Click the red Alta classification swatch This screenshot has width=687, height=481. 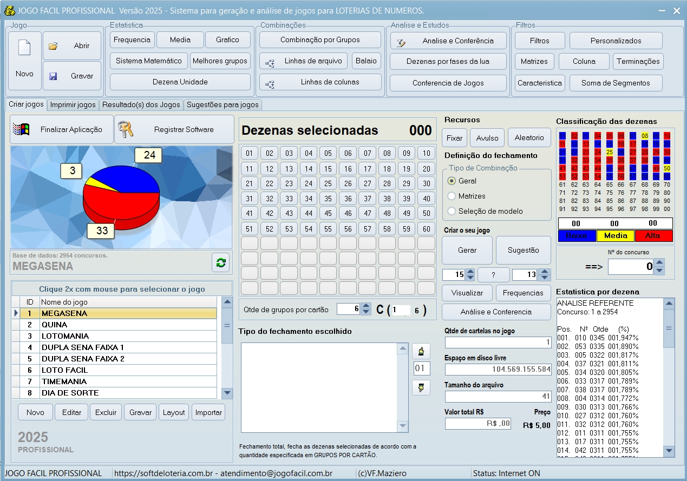(x=653, y=236)
